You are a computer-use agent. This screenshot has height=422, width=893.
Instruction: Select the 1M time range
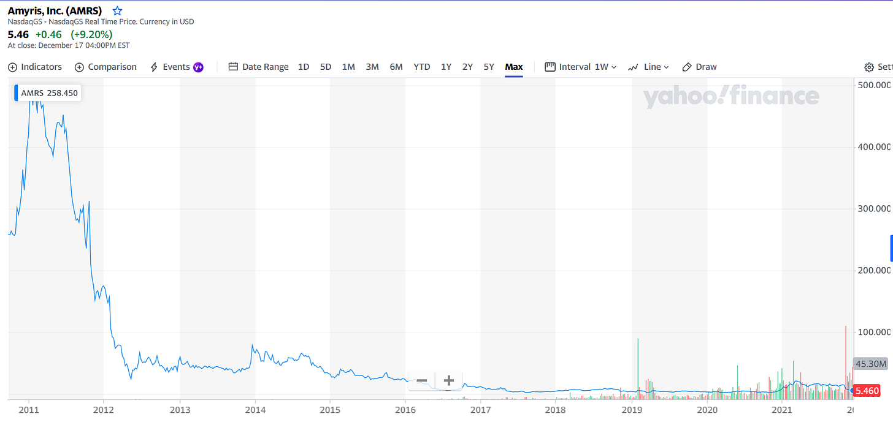click(348, 67)
